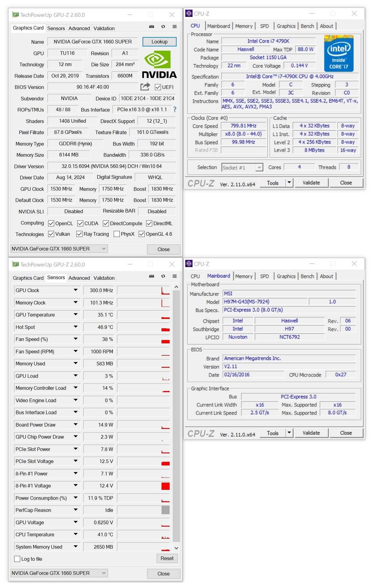Open the GPU selector dropdown in the Sensors window
373x583 pixels.
(59, 573)
